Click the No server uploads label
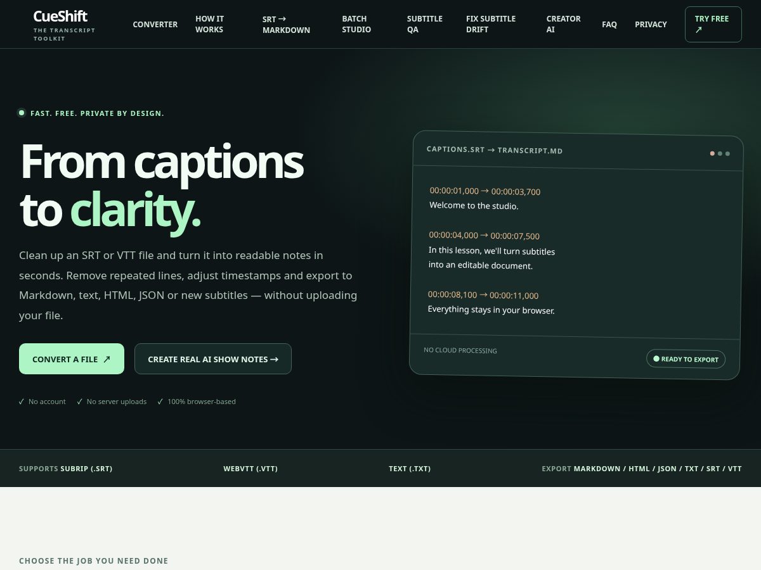The width and height of the screenshot is (761, 570). (x=117, y=402)
